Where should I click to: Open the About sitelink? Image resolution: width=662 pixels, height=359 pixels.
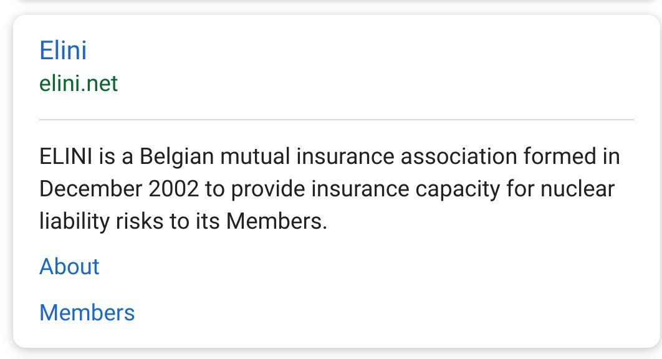coord(69,267)
